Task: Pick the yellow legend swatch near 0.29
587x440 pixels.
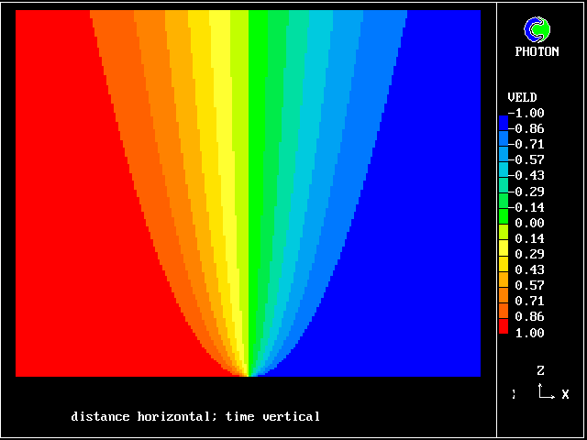Action: coord(503,247)
